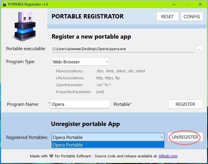Image resolution: width=208 pixels, height=164 pixels.
Task: Click the RESET button
Action: coord(167,17)
